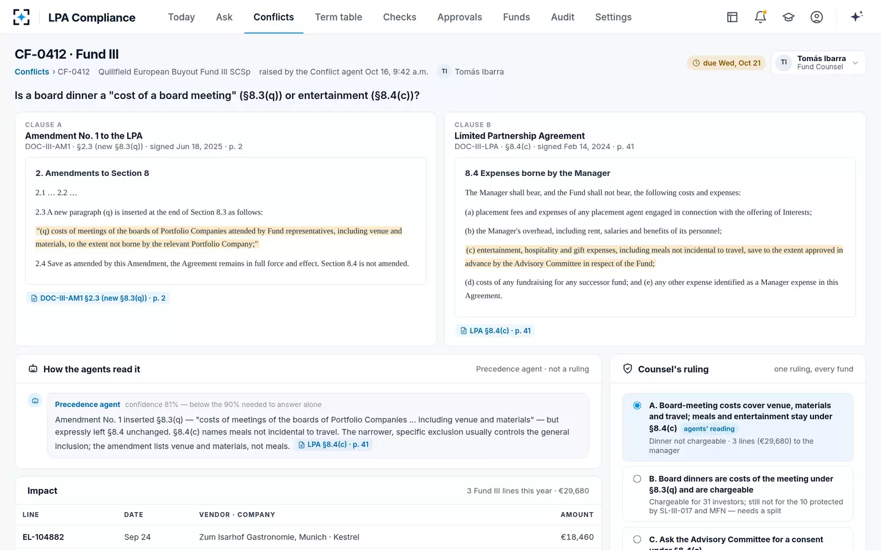Click the robot icon by How the agents read it
Screen dimensions: 881x550
tap(33, 369)
